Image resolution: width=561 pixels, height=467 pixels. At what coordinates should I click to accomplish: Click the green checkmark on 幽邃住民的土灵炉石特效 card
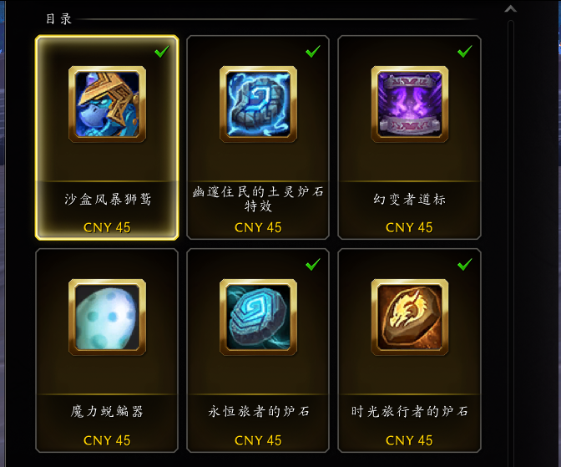click(313, 51)
